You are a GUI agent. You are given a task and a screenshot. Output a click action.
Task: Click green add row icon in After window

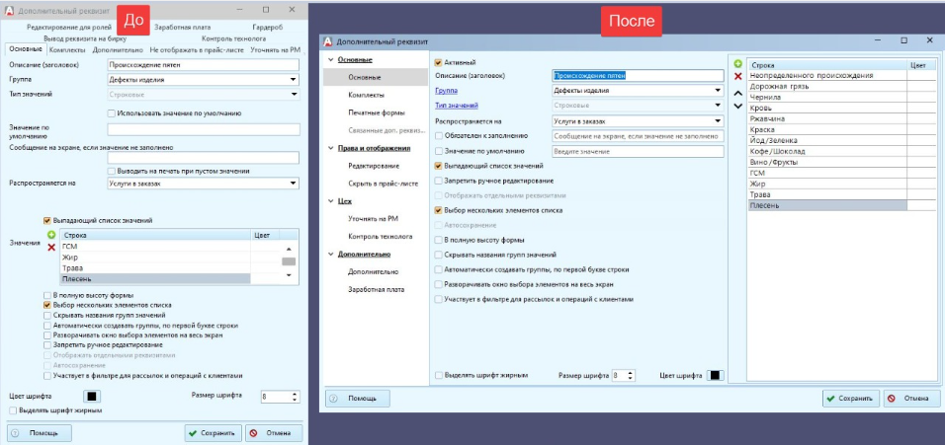click(x=737, y=64)
